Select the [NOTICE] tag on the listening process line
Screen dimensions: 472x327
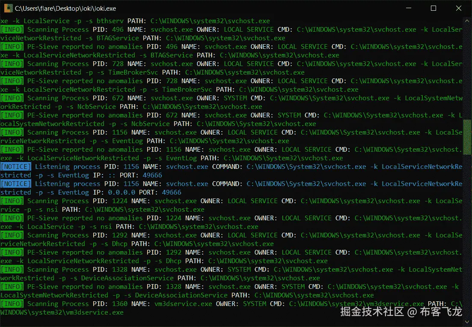coord(15,166)
